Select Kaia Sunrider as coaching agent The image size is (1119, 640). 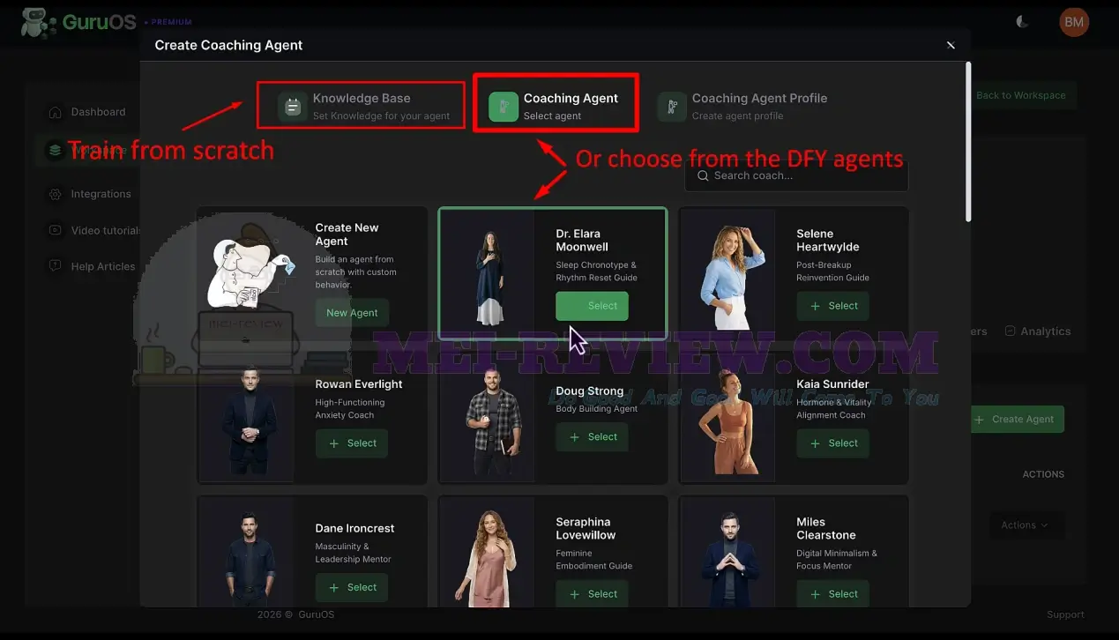click(832, 443)
